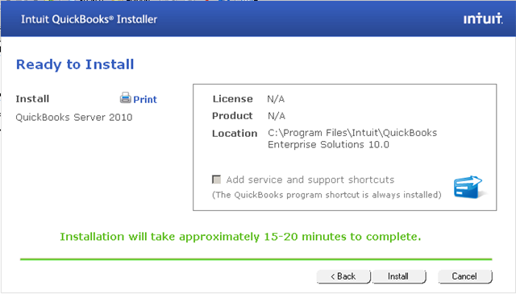Click the printer icon beside Print

click(x=126, y=98)
